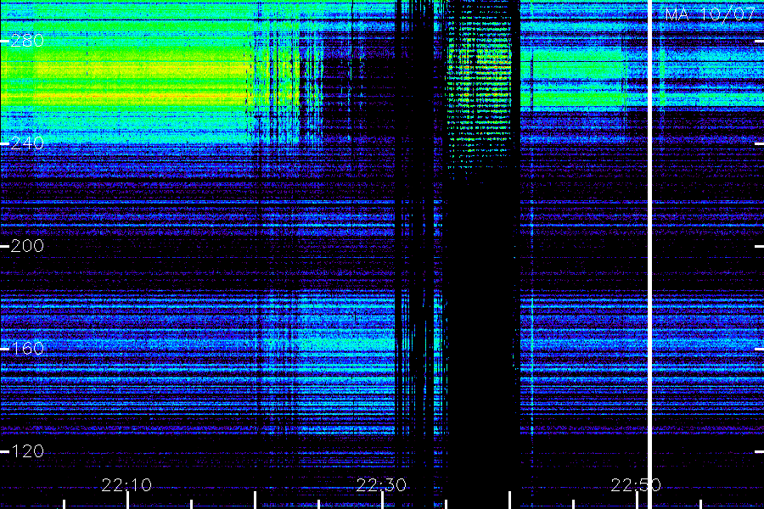Click the 160 frequency axis label
764x509 pixels.
click(x=27, y=349)
